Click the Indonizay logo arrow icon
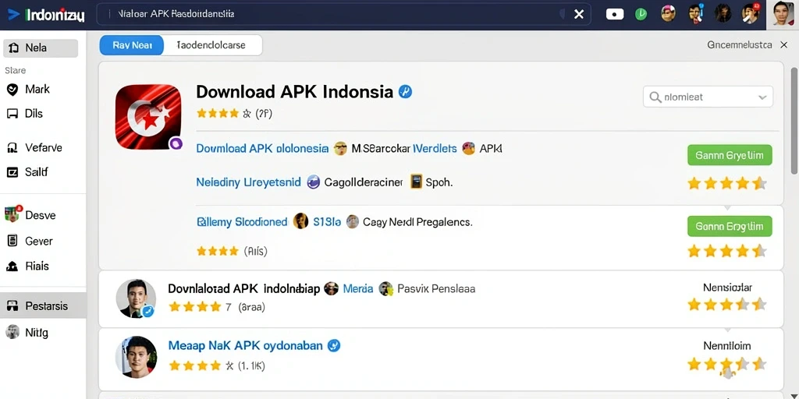Viewport: 799px width, 399px height. pos(14,14)
